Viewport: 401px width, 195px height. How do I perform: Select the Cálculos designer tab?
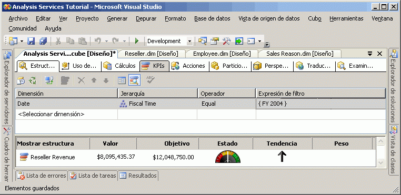[x=119, y=66]
